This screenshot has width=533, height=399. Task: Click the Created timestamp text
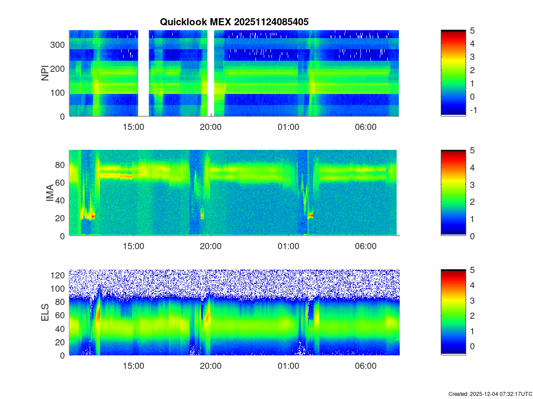point(490,394)
